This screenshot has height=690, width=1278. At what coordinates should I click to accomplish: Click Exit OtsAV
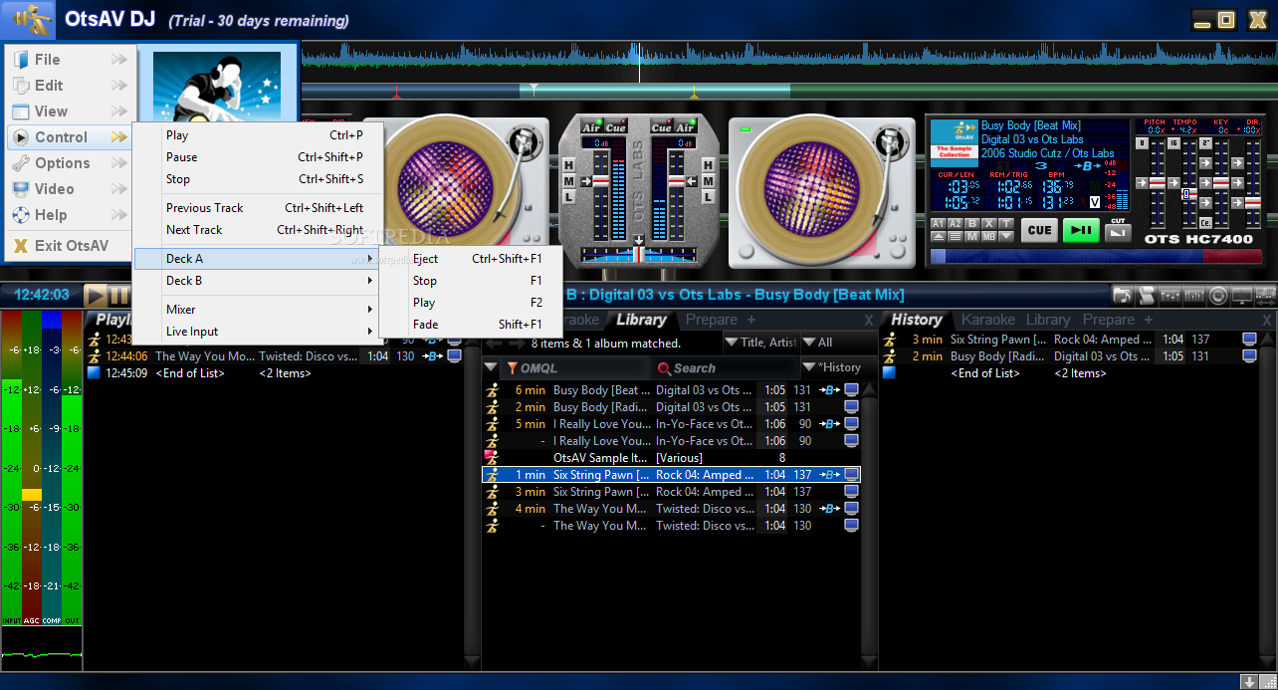70,246
